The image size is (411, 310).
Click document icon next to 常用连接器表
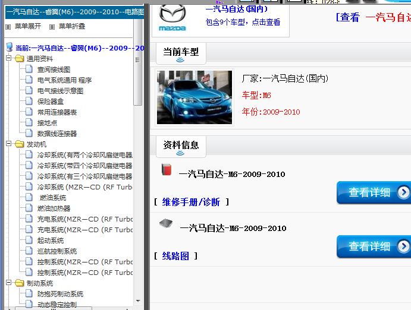(x=29, y=112)
